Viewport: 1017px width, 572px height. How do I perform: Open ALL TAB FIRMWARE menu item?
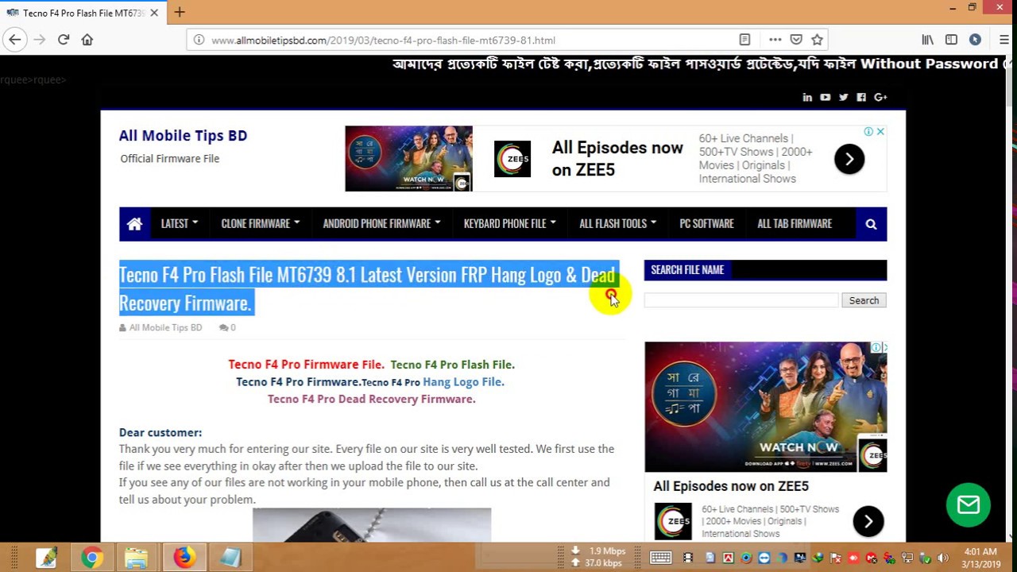click(x=795, y=224)
